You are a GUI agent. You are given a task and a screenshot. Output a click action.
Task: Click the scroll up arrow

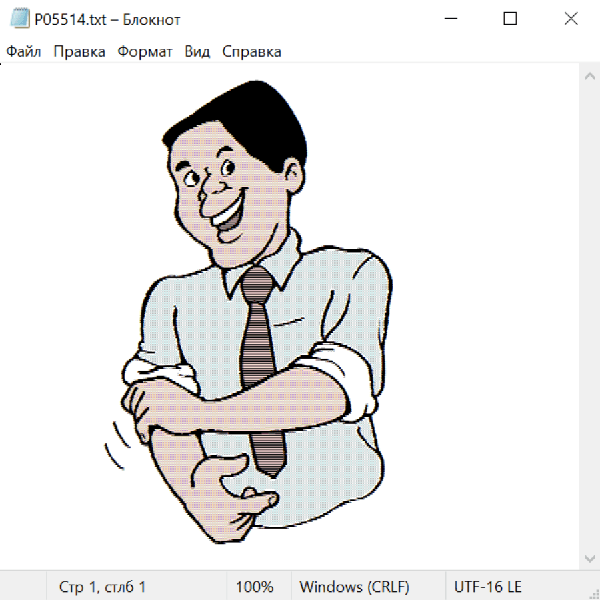click(589, 76)
